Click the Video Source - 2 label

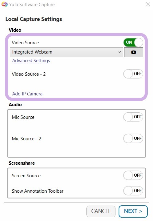(x=29, y=74)
